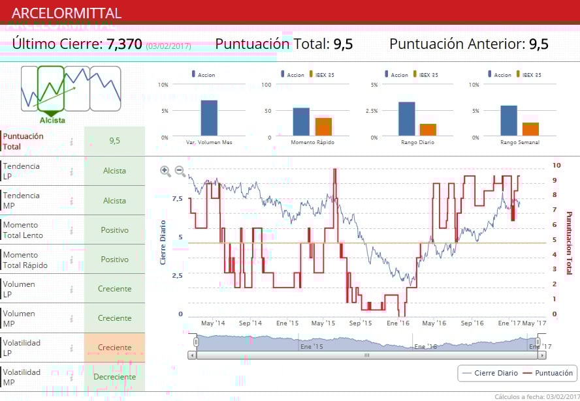
Task: Click the May '17 x-axis label
Action: pyautogui.click(x=534, y=323)
